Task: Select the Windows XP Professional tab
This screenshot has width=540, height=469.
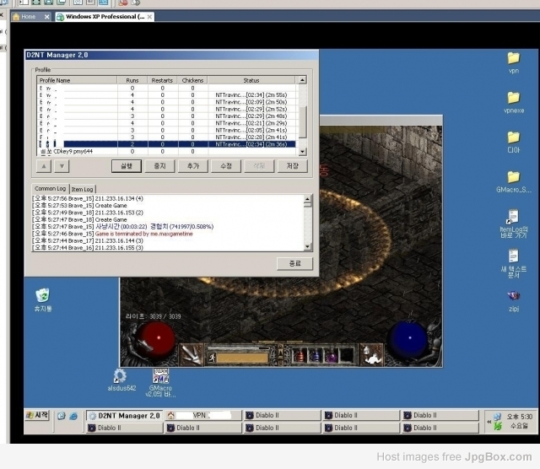Action: point(105,17)
